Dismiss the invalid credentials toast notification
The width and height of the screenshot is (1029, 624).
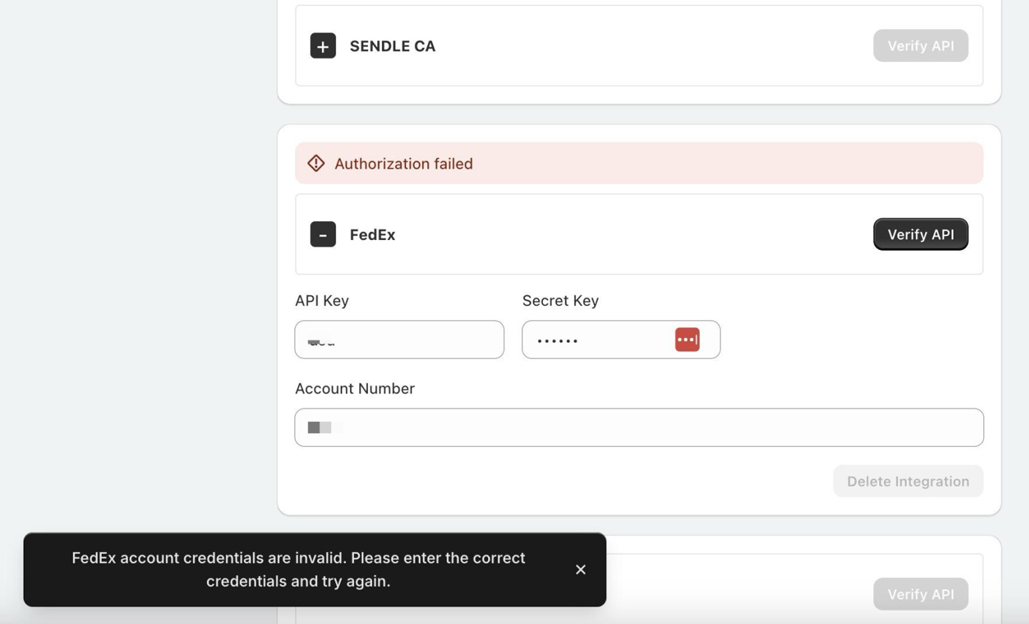581,569
